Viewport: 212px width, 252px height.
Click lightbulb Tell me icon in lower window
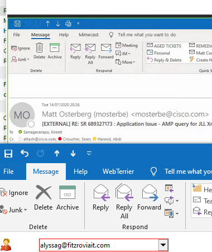(153, 172)
